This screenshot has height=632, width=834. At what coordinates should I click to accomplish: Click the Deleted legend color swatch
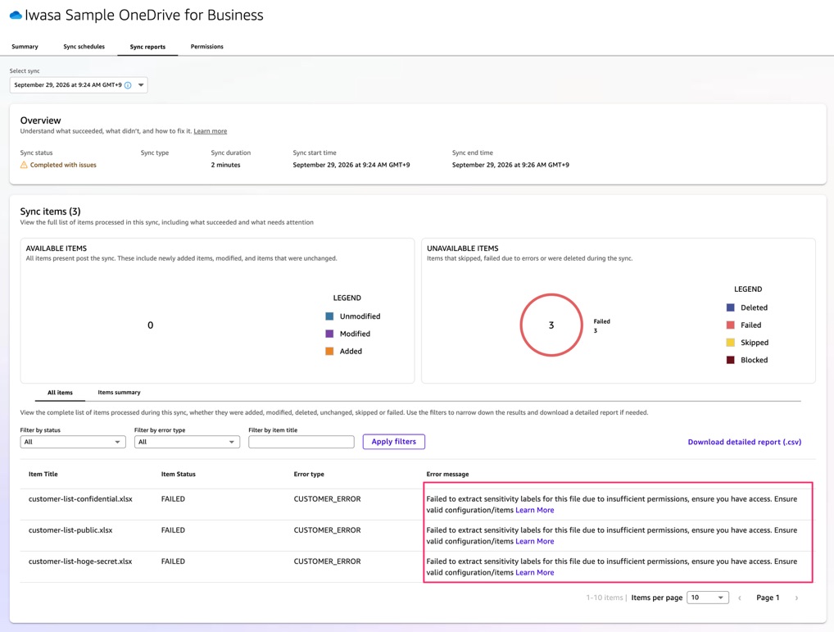[730, 308]
